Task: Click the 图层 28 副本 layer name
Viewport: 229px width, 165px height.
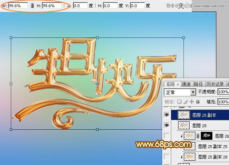Action: [x=204, y=115]
